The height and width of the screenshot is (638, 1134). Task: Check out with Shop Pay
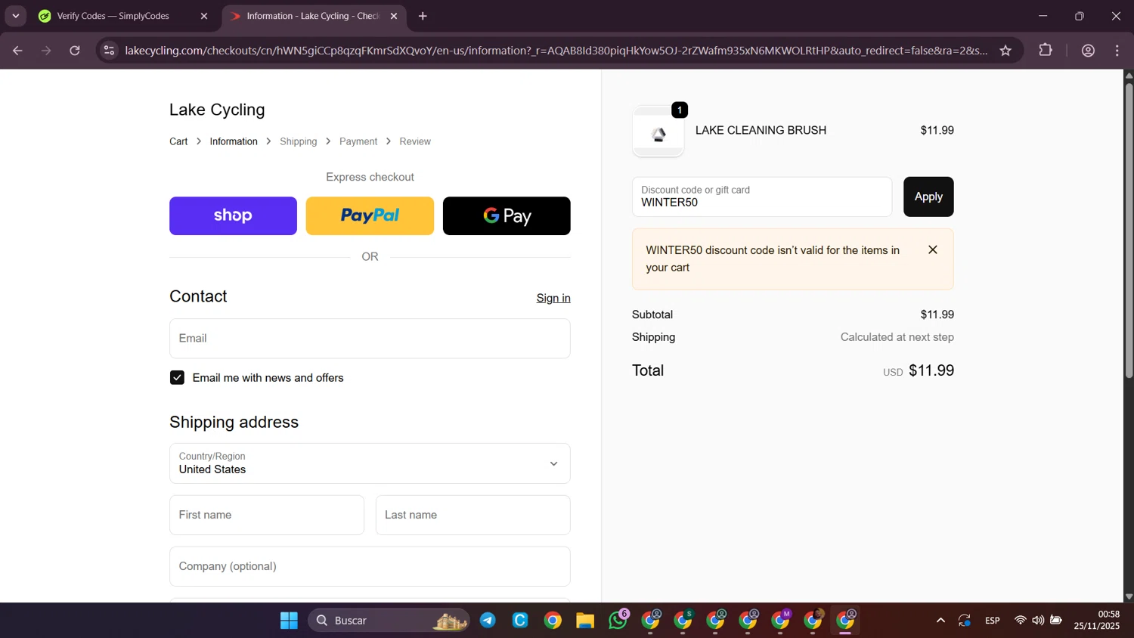233,216
